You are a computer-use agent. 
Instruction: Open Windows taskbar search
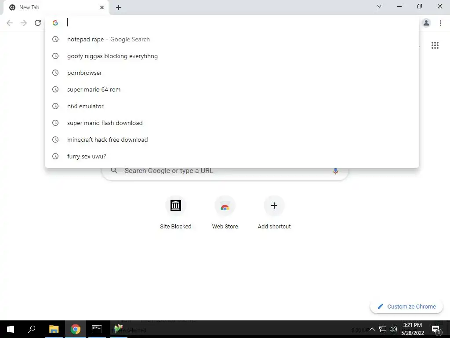point(32,329)
